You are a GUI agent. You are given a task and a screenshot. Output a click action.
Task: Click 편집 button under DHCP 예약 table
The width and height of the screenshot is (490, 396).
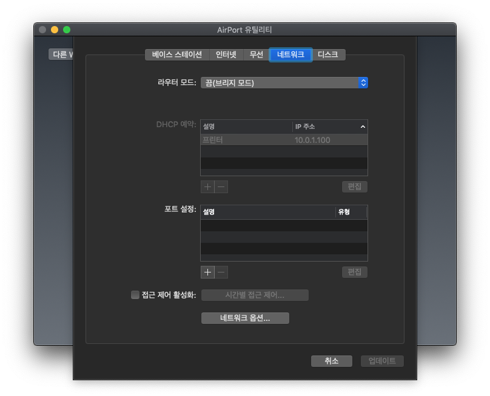355,186
